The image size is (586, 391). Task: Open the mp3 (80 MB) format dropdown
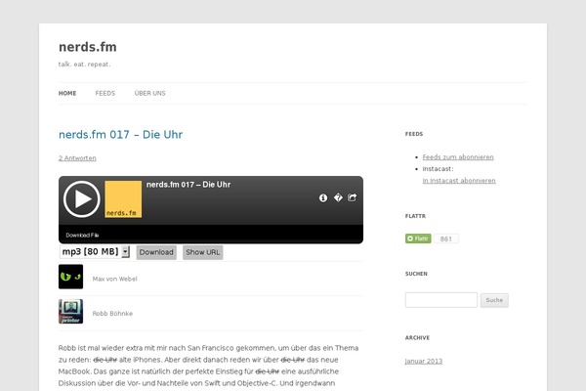(95, 252)
